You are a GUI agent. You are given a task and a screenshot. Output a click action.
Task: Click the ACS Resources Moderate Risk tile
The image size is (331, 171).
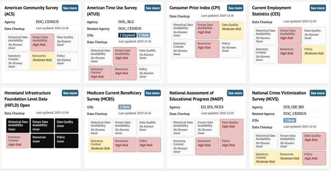[42, 61]
